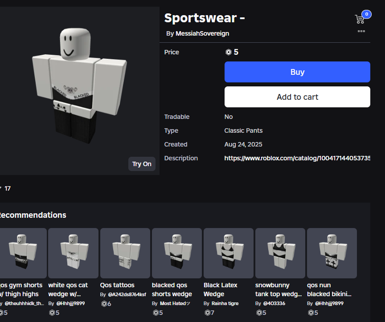Screen dimensions: 385x322
Task: Visit creator @A242ds8764ksf profile
Action: coord(127,294)
